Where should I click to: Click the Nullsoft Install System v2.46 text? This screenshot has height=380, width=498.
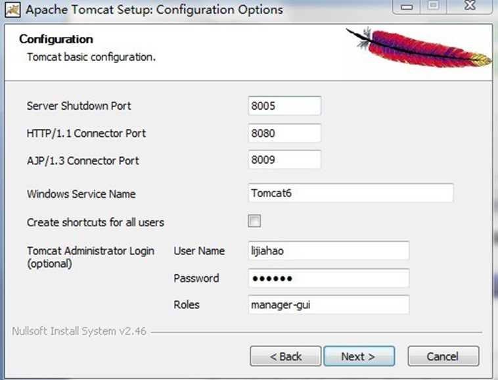click(x=79, y=331)
